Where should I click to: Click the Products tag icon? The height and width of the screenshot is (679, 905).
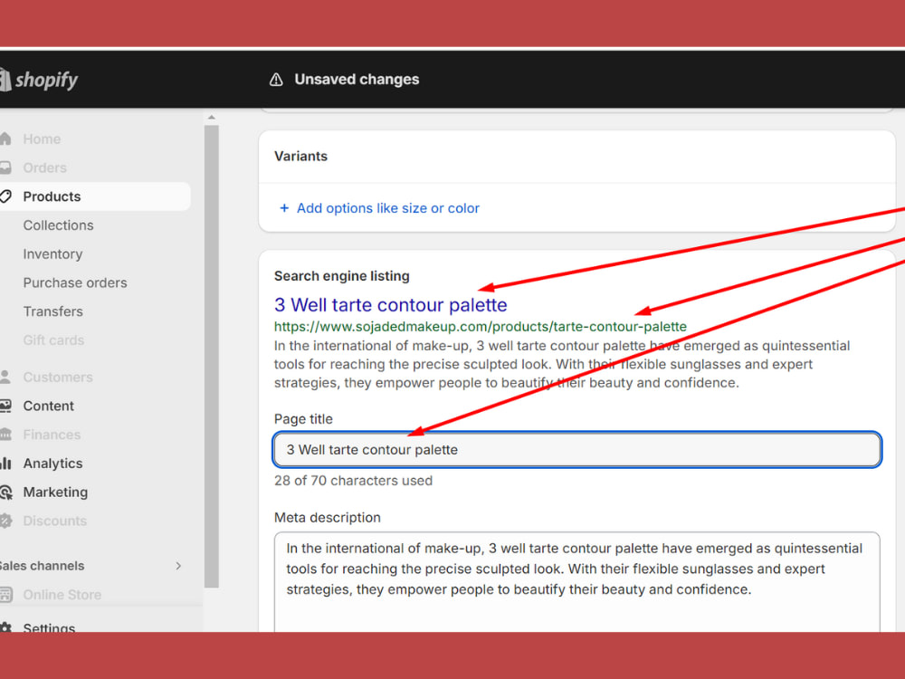5,196
